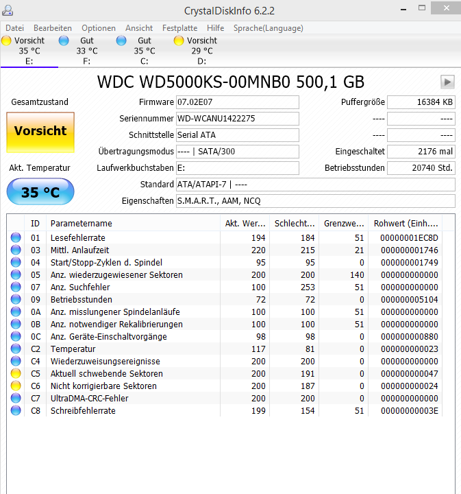The image size is (461, 494).
Task: Click status orb of wiederzugewiesener Sektoren row
Action: pos(16,274)
